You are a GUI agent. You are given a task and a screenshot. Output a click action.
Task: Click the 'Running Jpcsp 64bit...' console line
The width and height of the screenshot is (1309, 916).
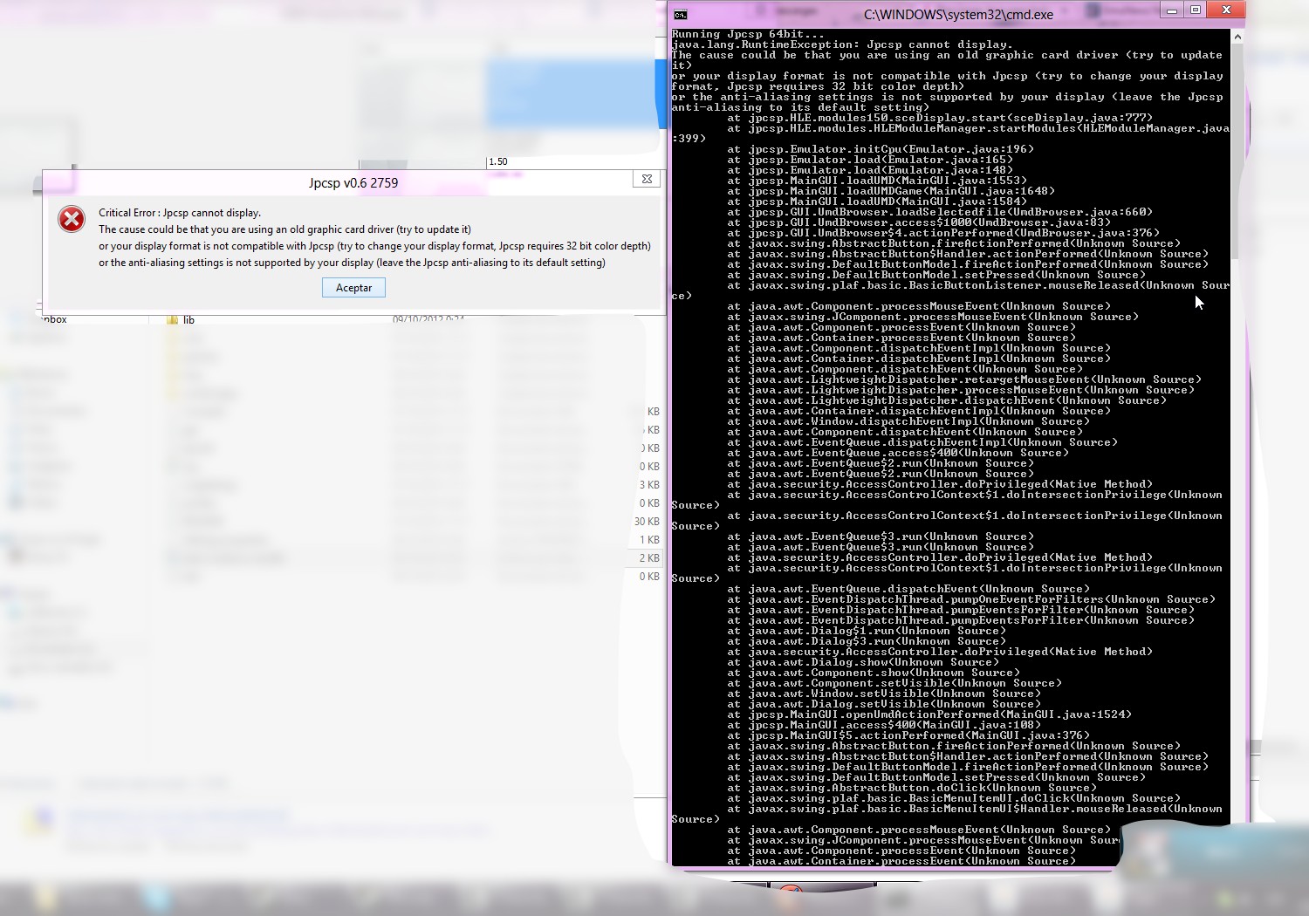point(748,34)
